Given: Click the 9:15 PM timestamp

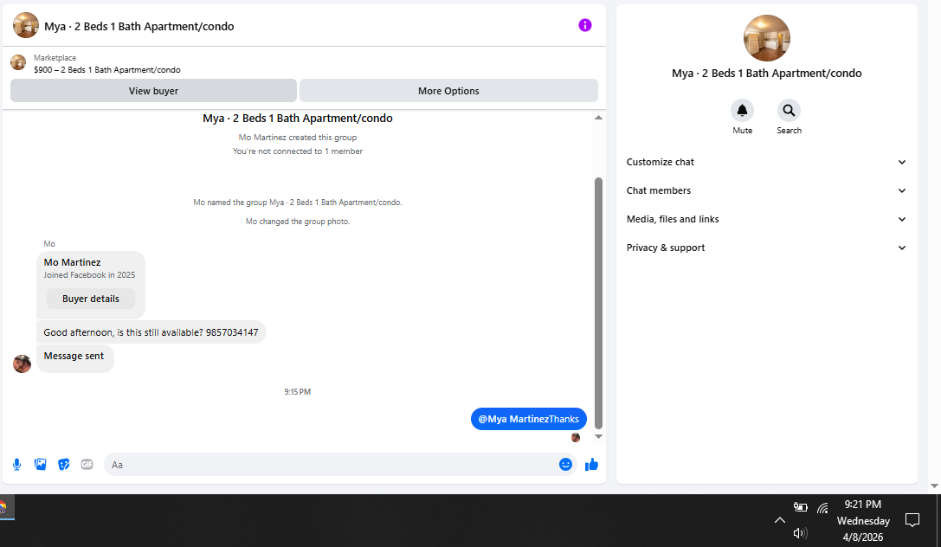Looking at the screenshot, I should click(298, 392).
